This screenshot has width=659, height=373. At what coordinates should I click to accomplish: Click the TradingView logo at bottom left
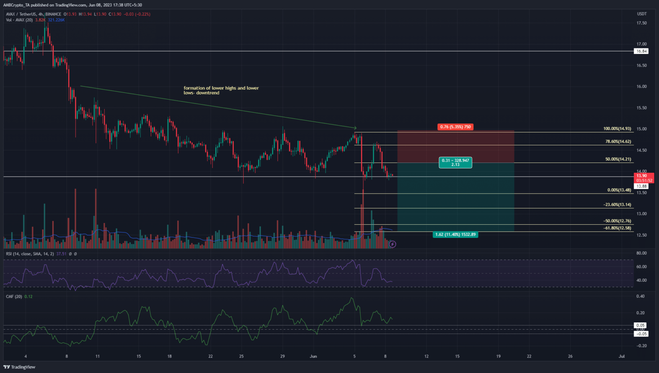[x=19, y=367]
